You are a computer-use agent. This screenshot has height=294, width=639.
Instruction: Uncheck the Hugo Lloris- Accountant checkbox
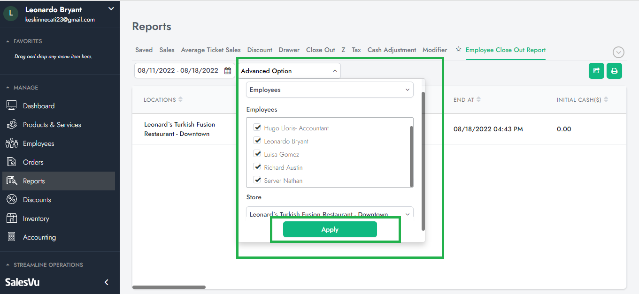tap(257, 128)
